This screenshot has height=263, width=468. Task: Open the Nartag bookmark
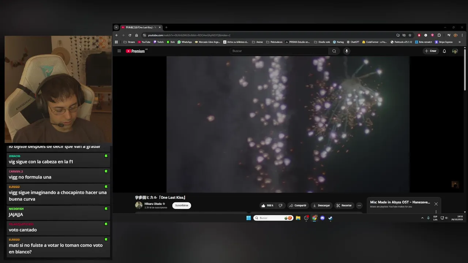tap(338, 42)
